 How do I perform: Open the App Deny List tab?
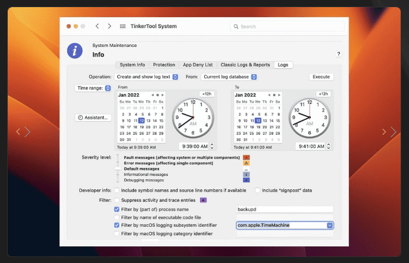click(198, 65)
